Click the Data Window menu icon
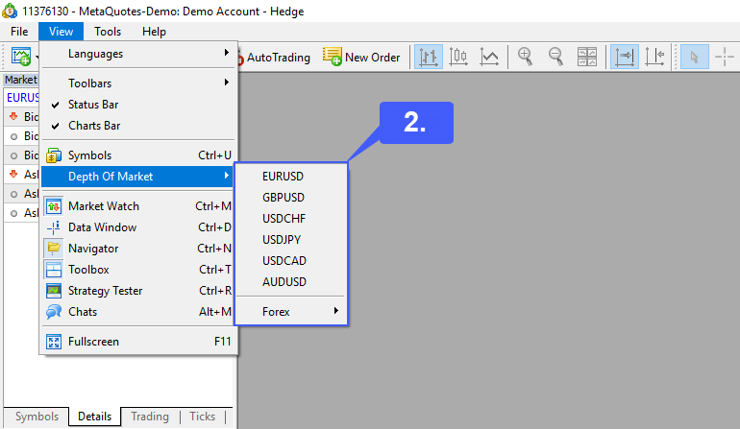The height and width of the screenshot is (429, 740). [54, 227]
